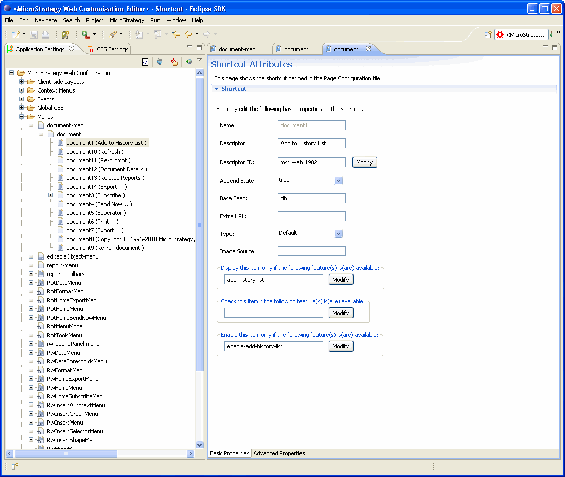Show hidden perspectives via chevron

coord(558,32)
